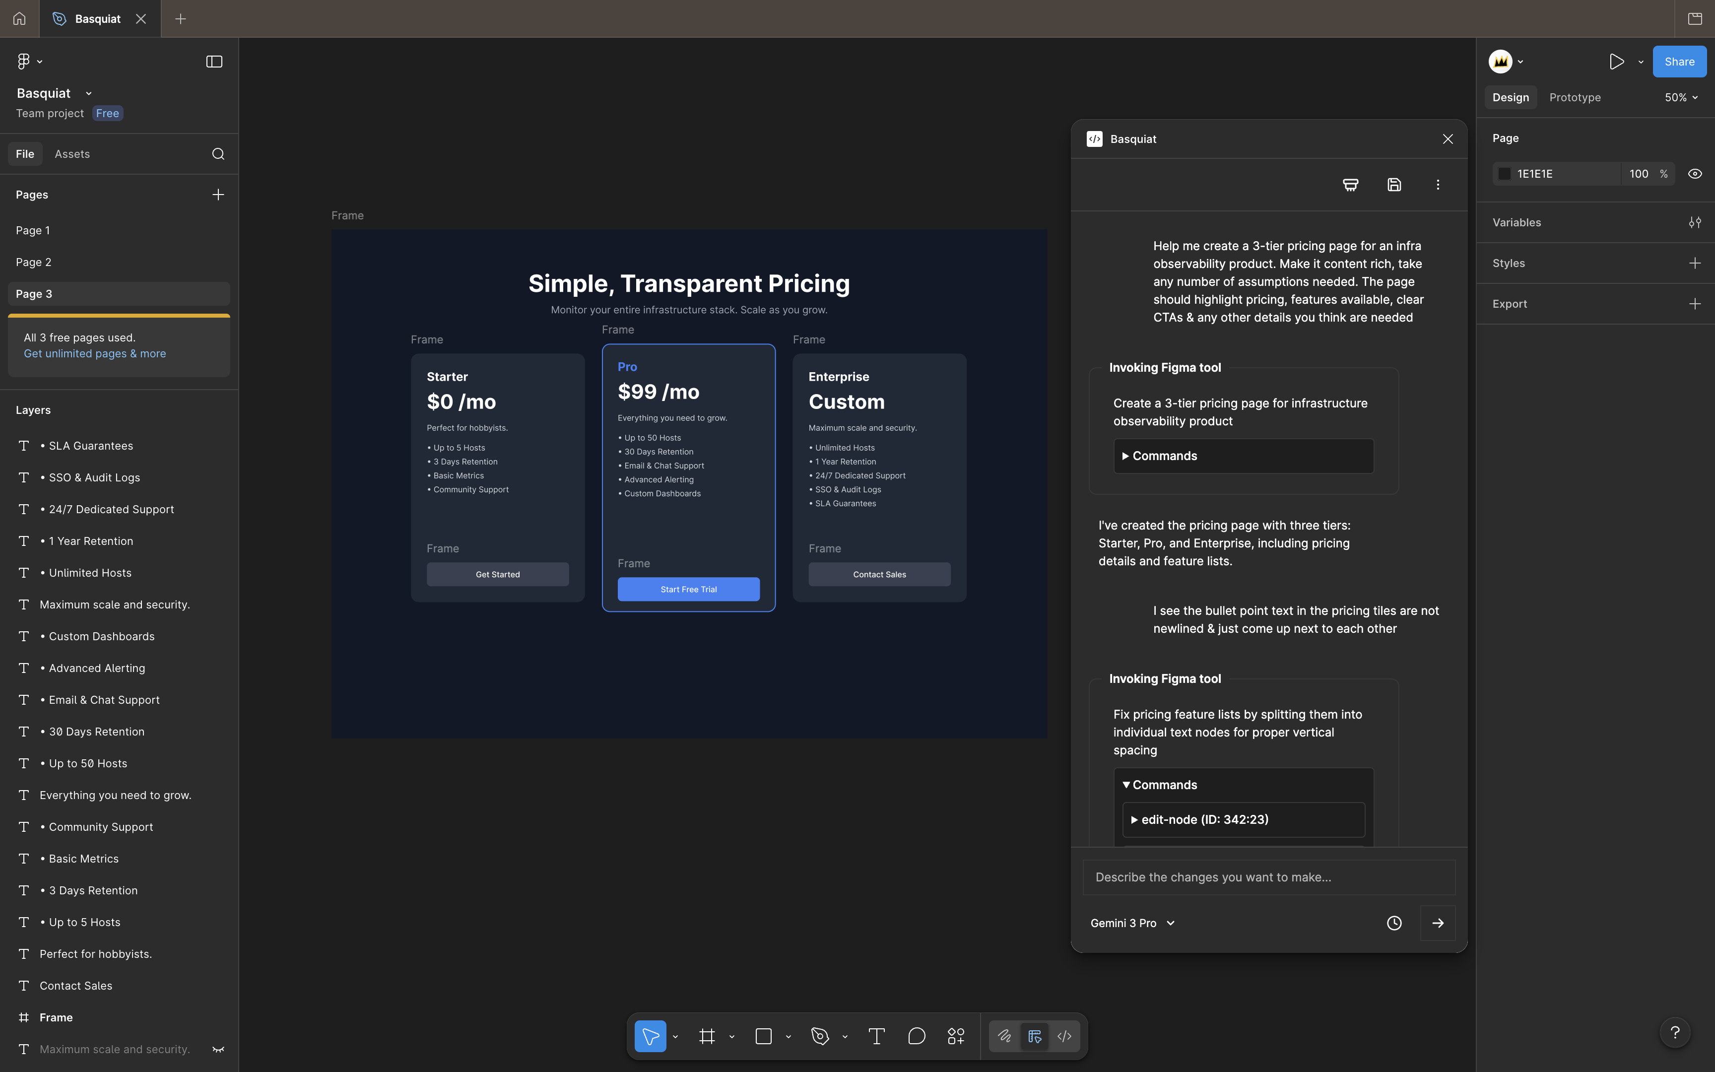Screen dimensions: 1715x1072
Task: Open Get unlimited pages & more link
Action: point(94,353)
